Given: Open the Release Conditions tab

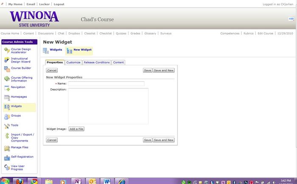Looking at the screenshot, I should [97, 62].
